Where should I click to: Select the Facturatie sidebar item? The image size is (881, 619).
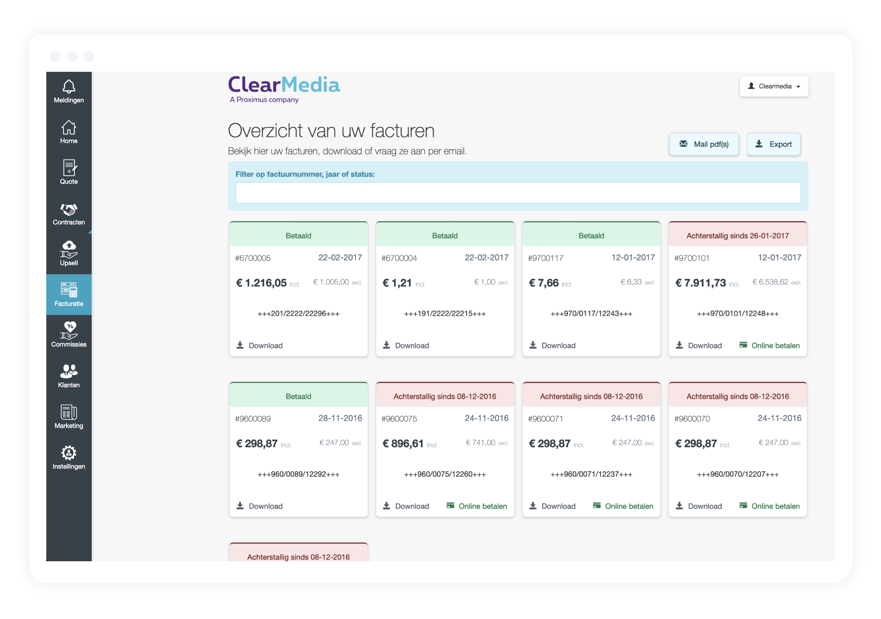[69, 294]
